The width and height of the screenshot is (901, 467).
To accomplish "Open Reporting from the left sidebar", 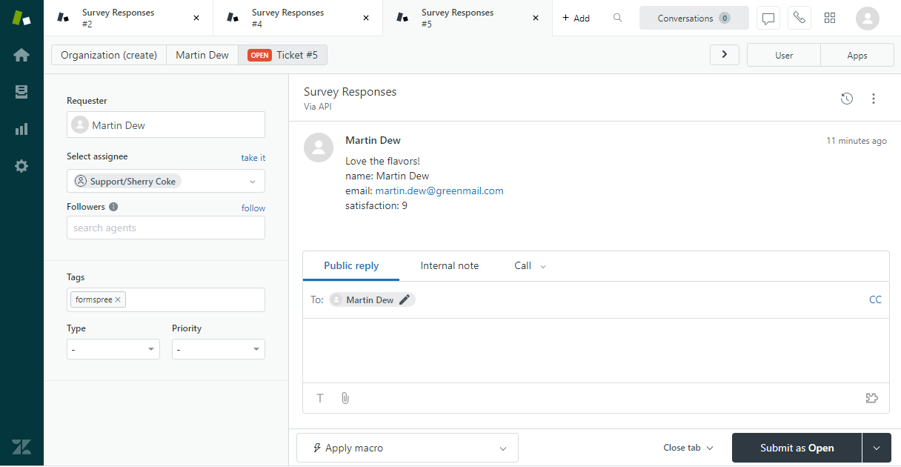I will 21,128.
